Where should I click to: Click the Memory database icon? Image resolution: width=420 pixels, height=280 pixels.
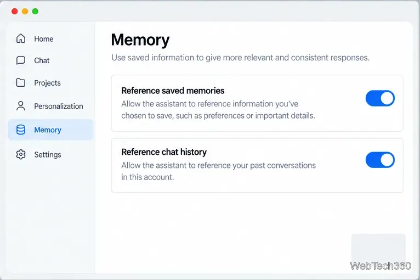[x=21, y=130]
